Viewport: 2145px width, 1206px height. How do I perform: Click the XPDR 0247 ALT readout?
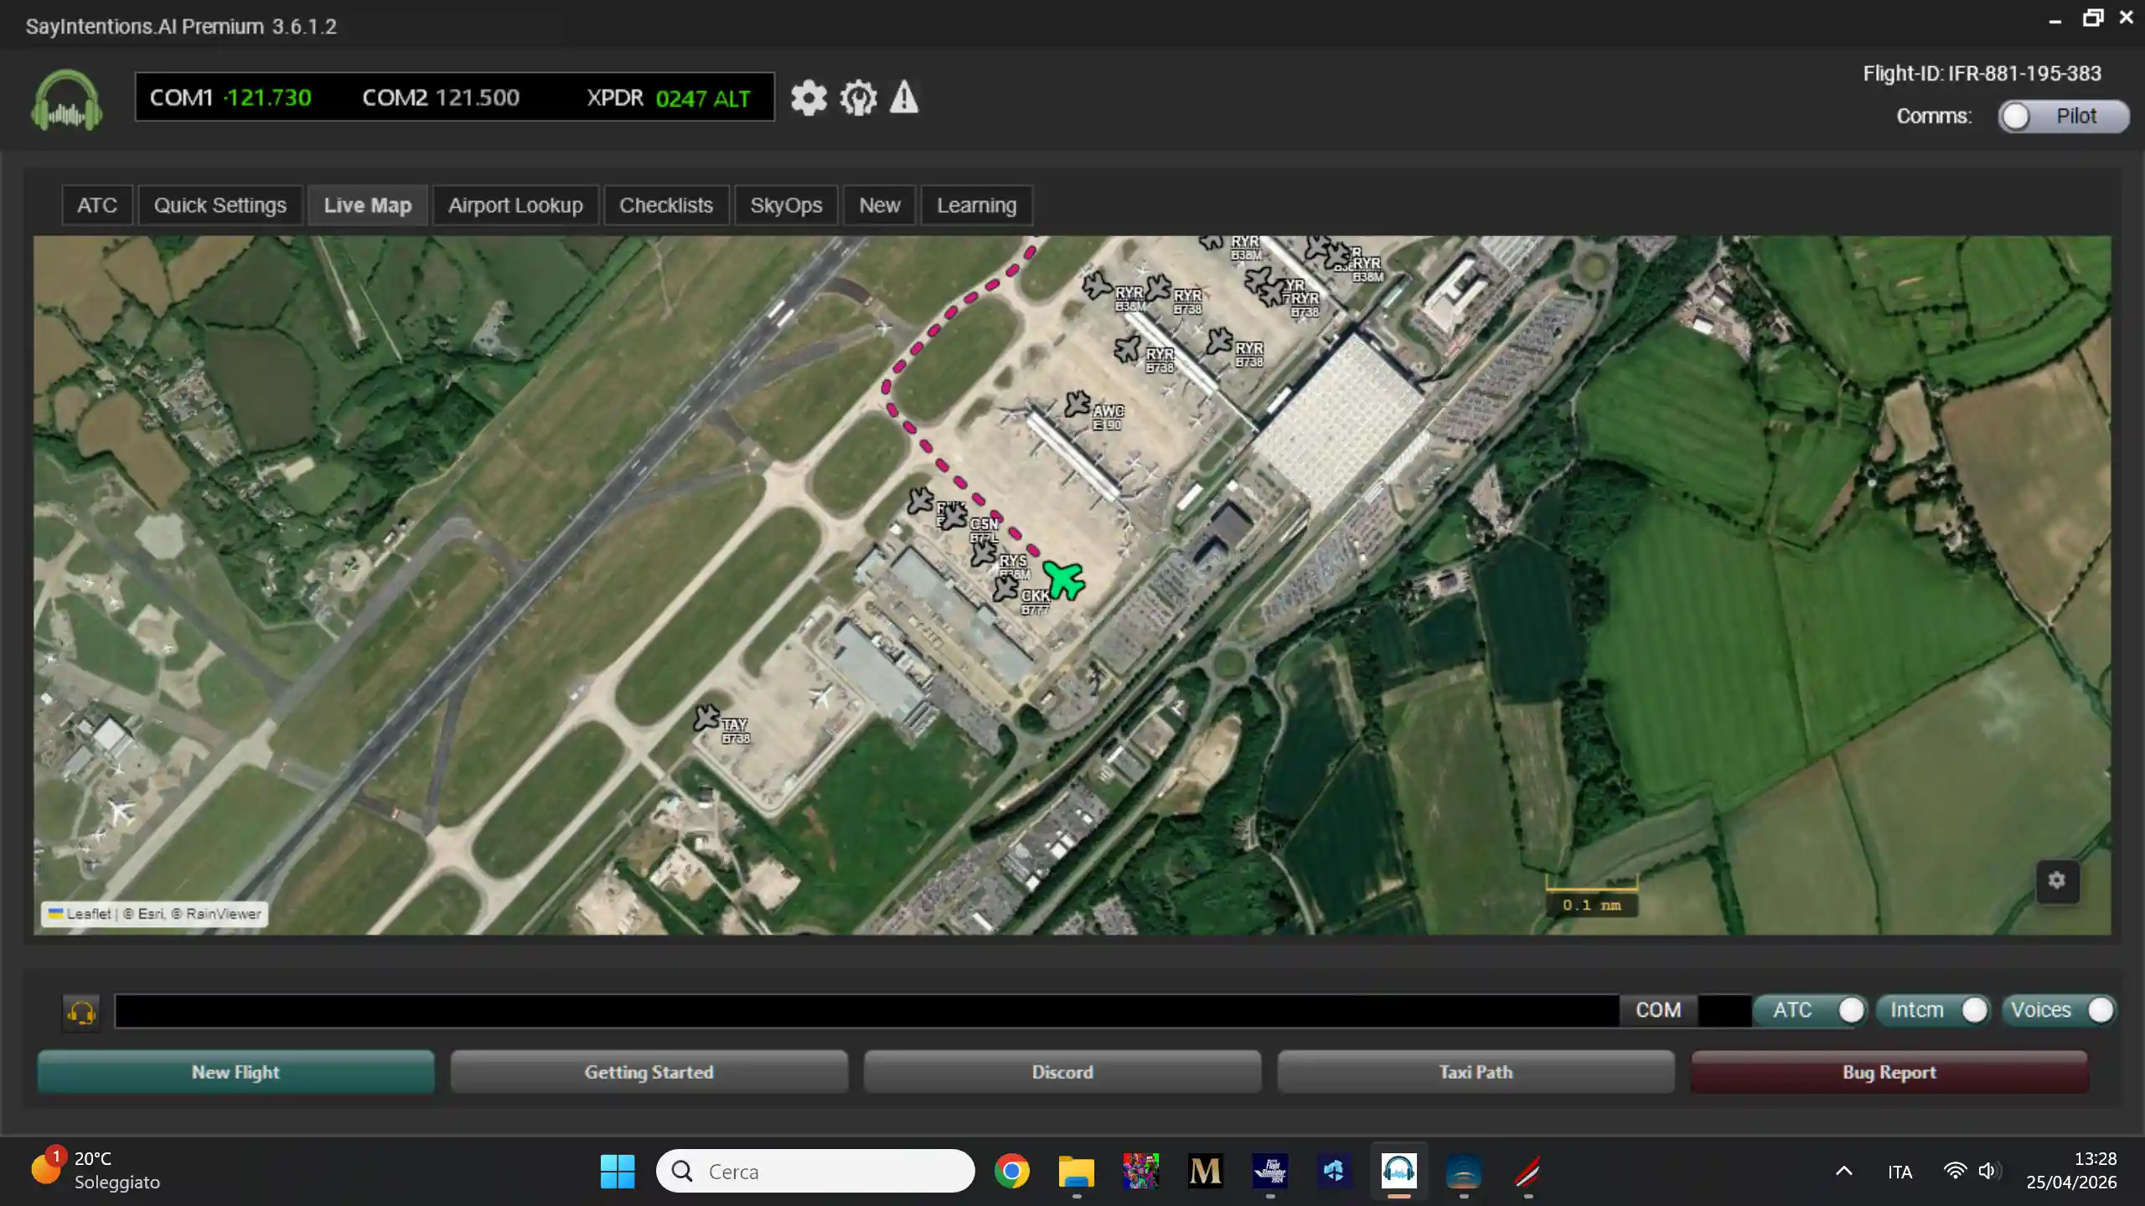pyautogui.click(x=669, y=98)
